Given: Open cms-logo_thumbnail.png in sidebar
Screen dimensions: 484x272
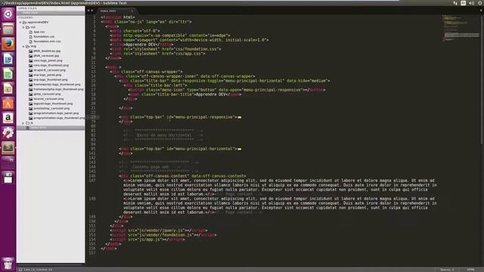Looking at the screenshot, I should 51,66.
